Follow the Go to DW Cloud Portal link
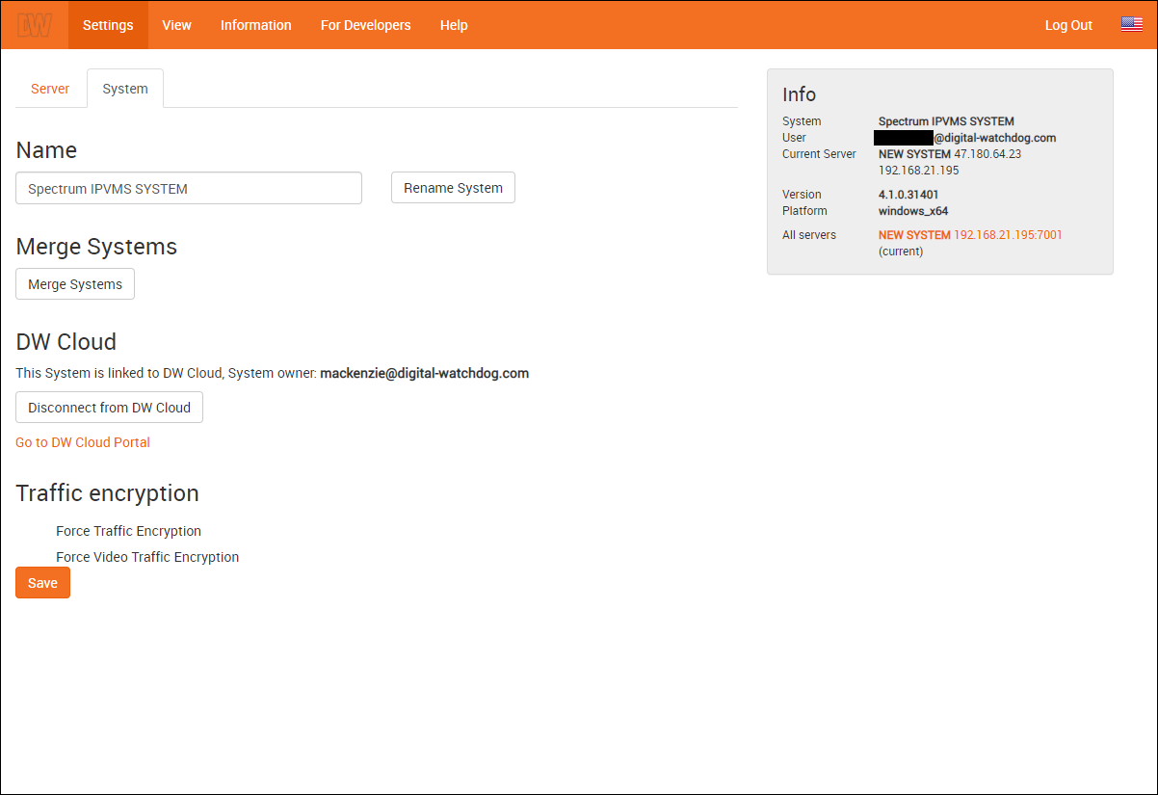Screen dimensions: 1158x795 [x=83, y=442]
